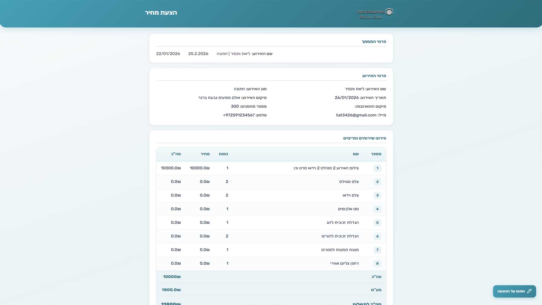Click the 'הצעת מחיר' page title
The image size is (542, 305).
pos(161,13)
